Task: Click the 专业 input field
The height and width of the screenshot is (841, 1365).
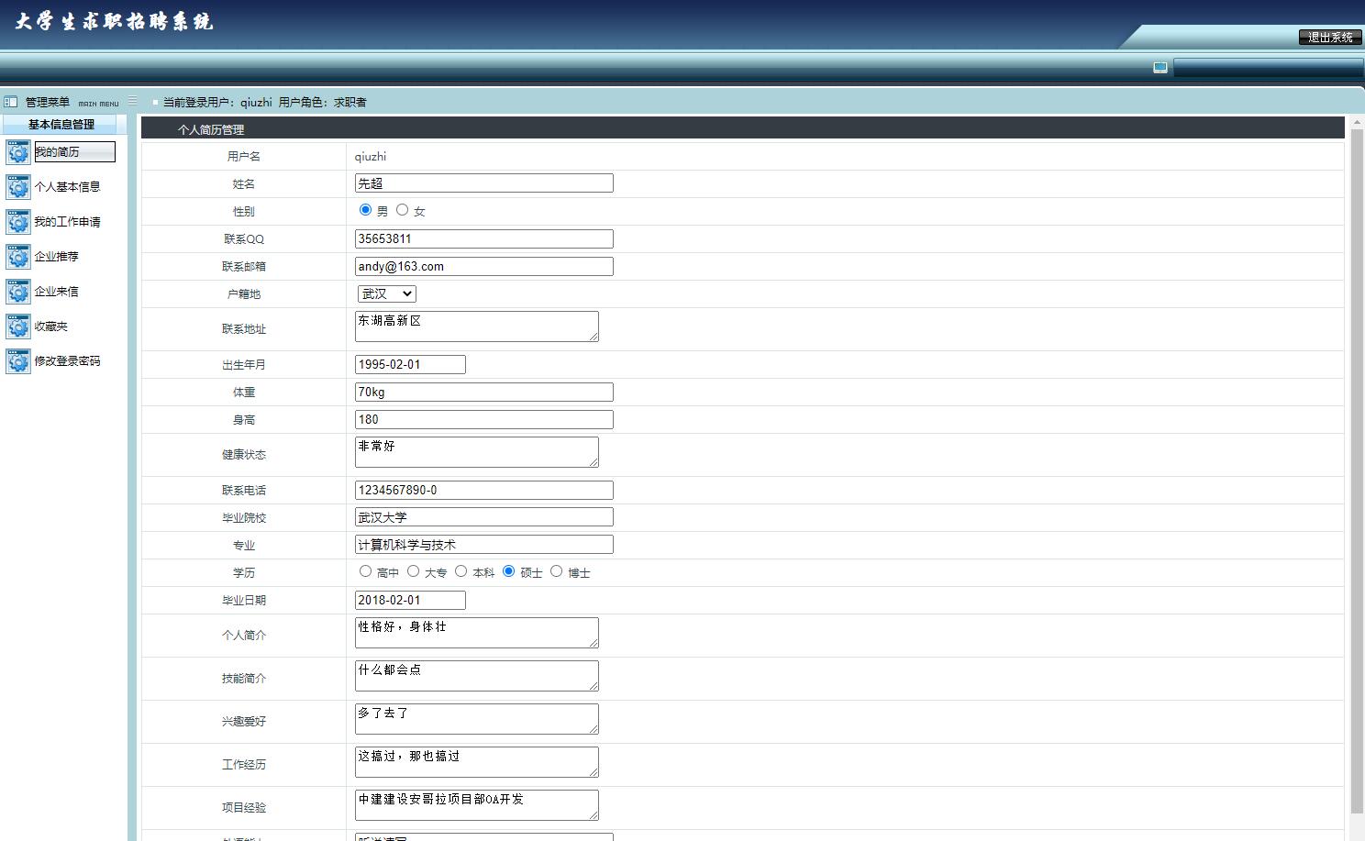Action: coord(484,545)
